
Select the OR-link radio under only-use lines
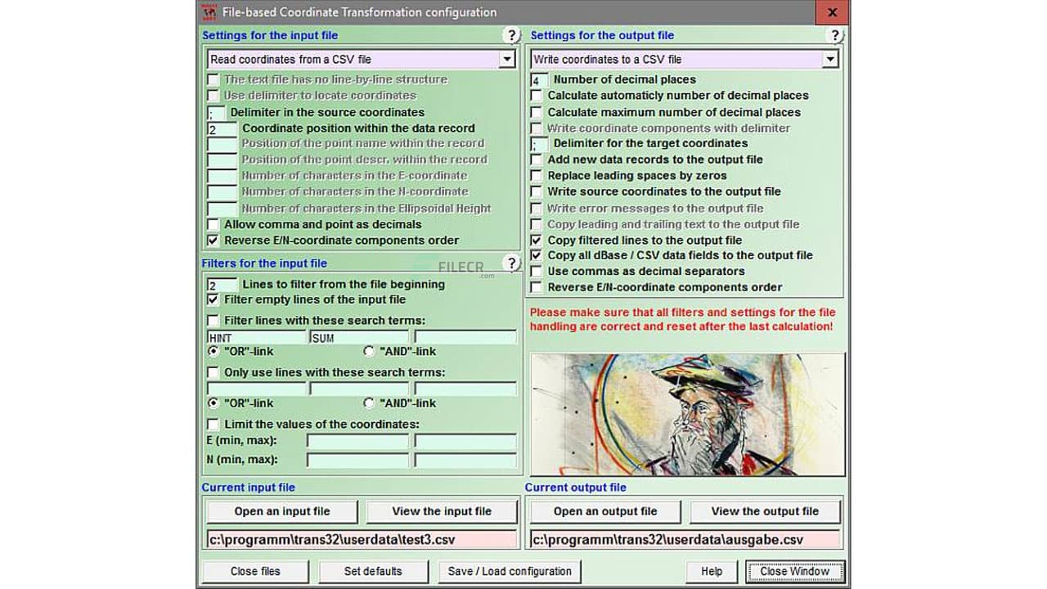pos(214,403)
